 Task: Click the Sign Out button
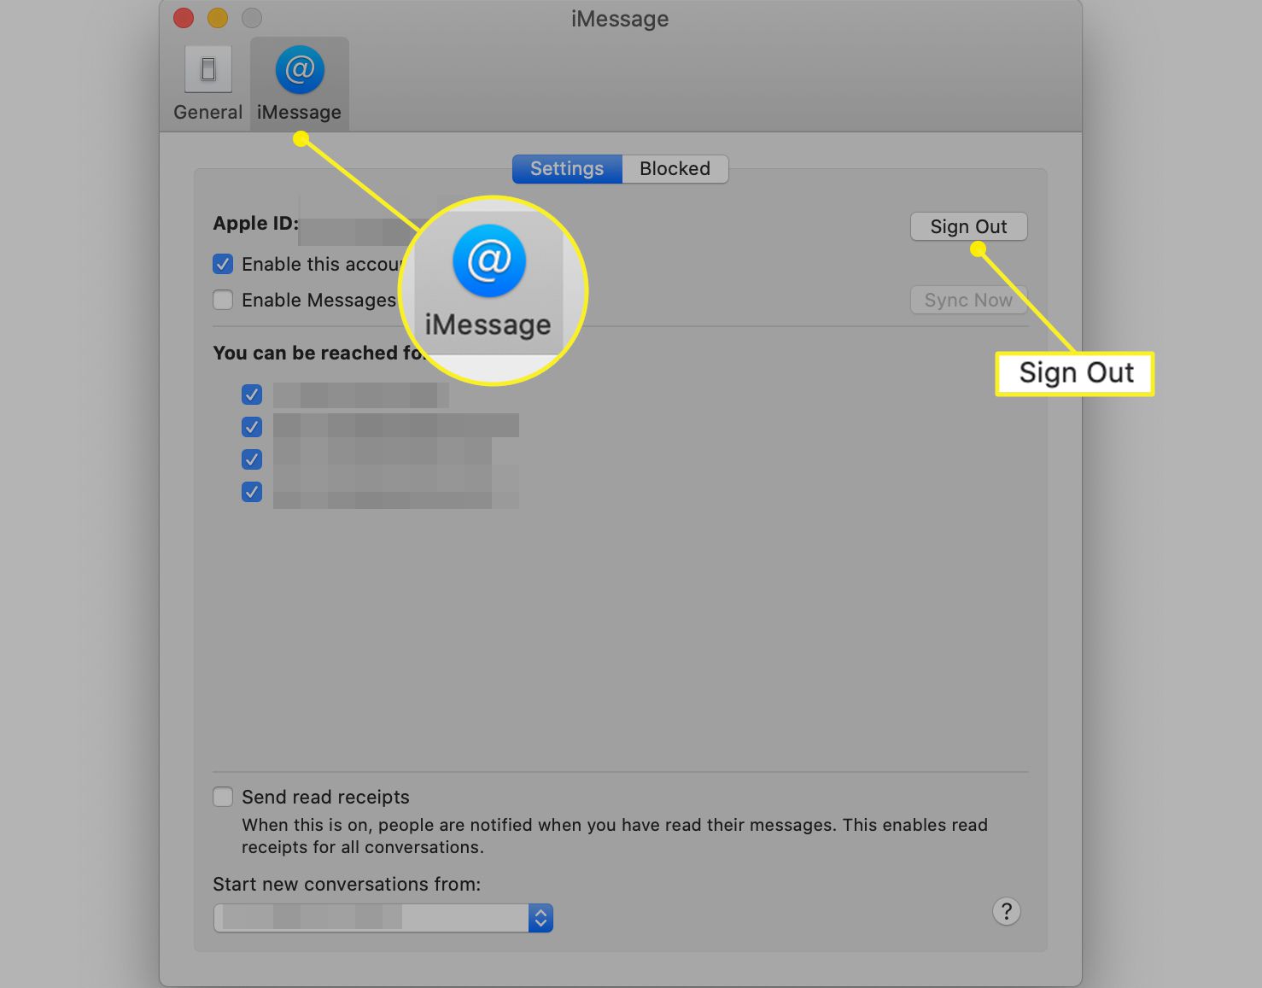point(968,226)
